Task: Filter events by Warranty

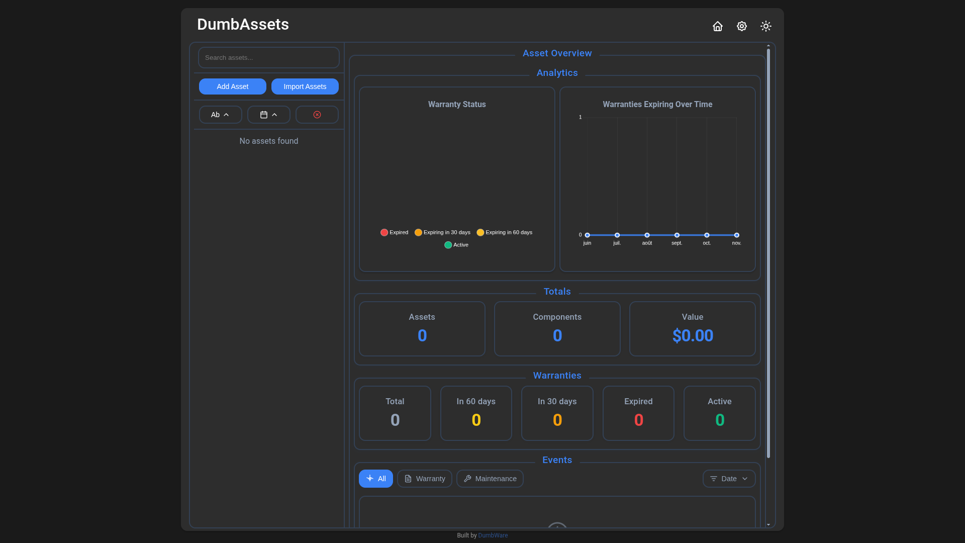Action: coord(425,479)
